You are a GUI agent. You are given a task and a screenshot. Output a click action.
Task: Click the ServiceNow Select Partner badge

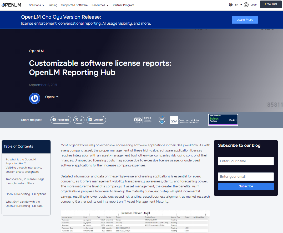pyautogui.click(x=223, y=120)
